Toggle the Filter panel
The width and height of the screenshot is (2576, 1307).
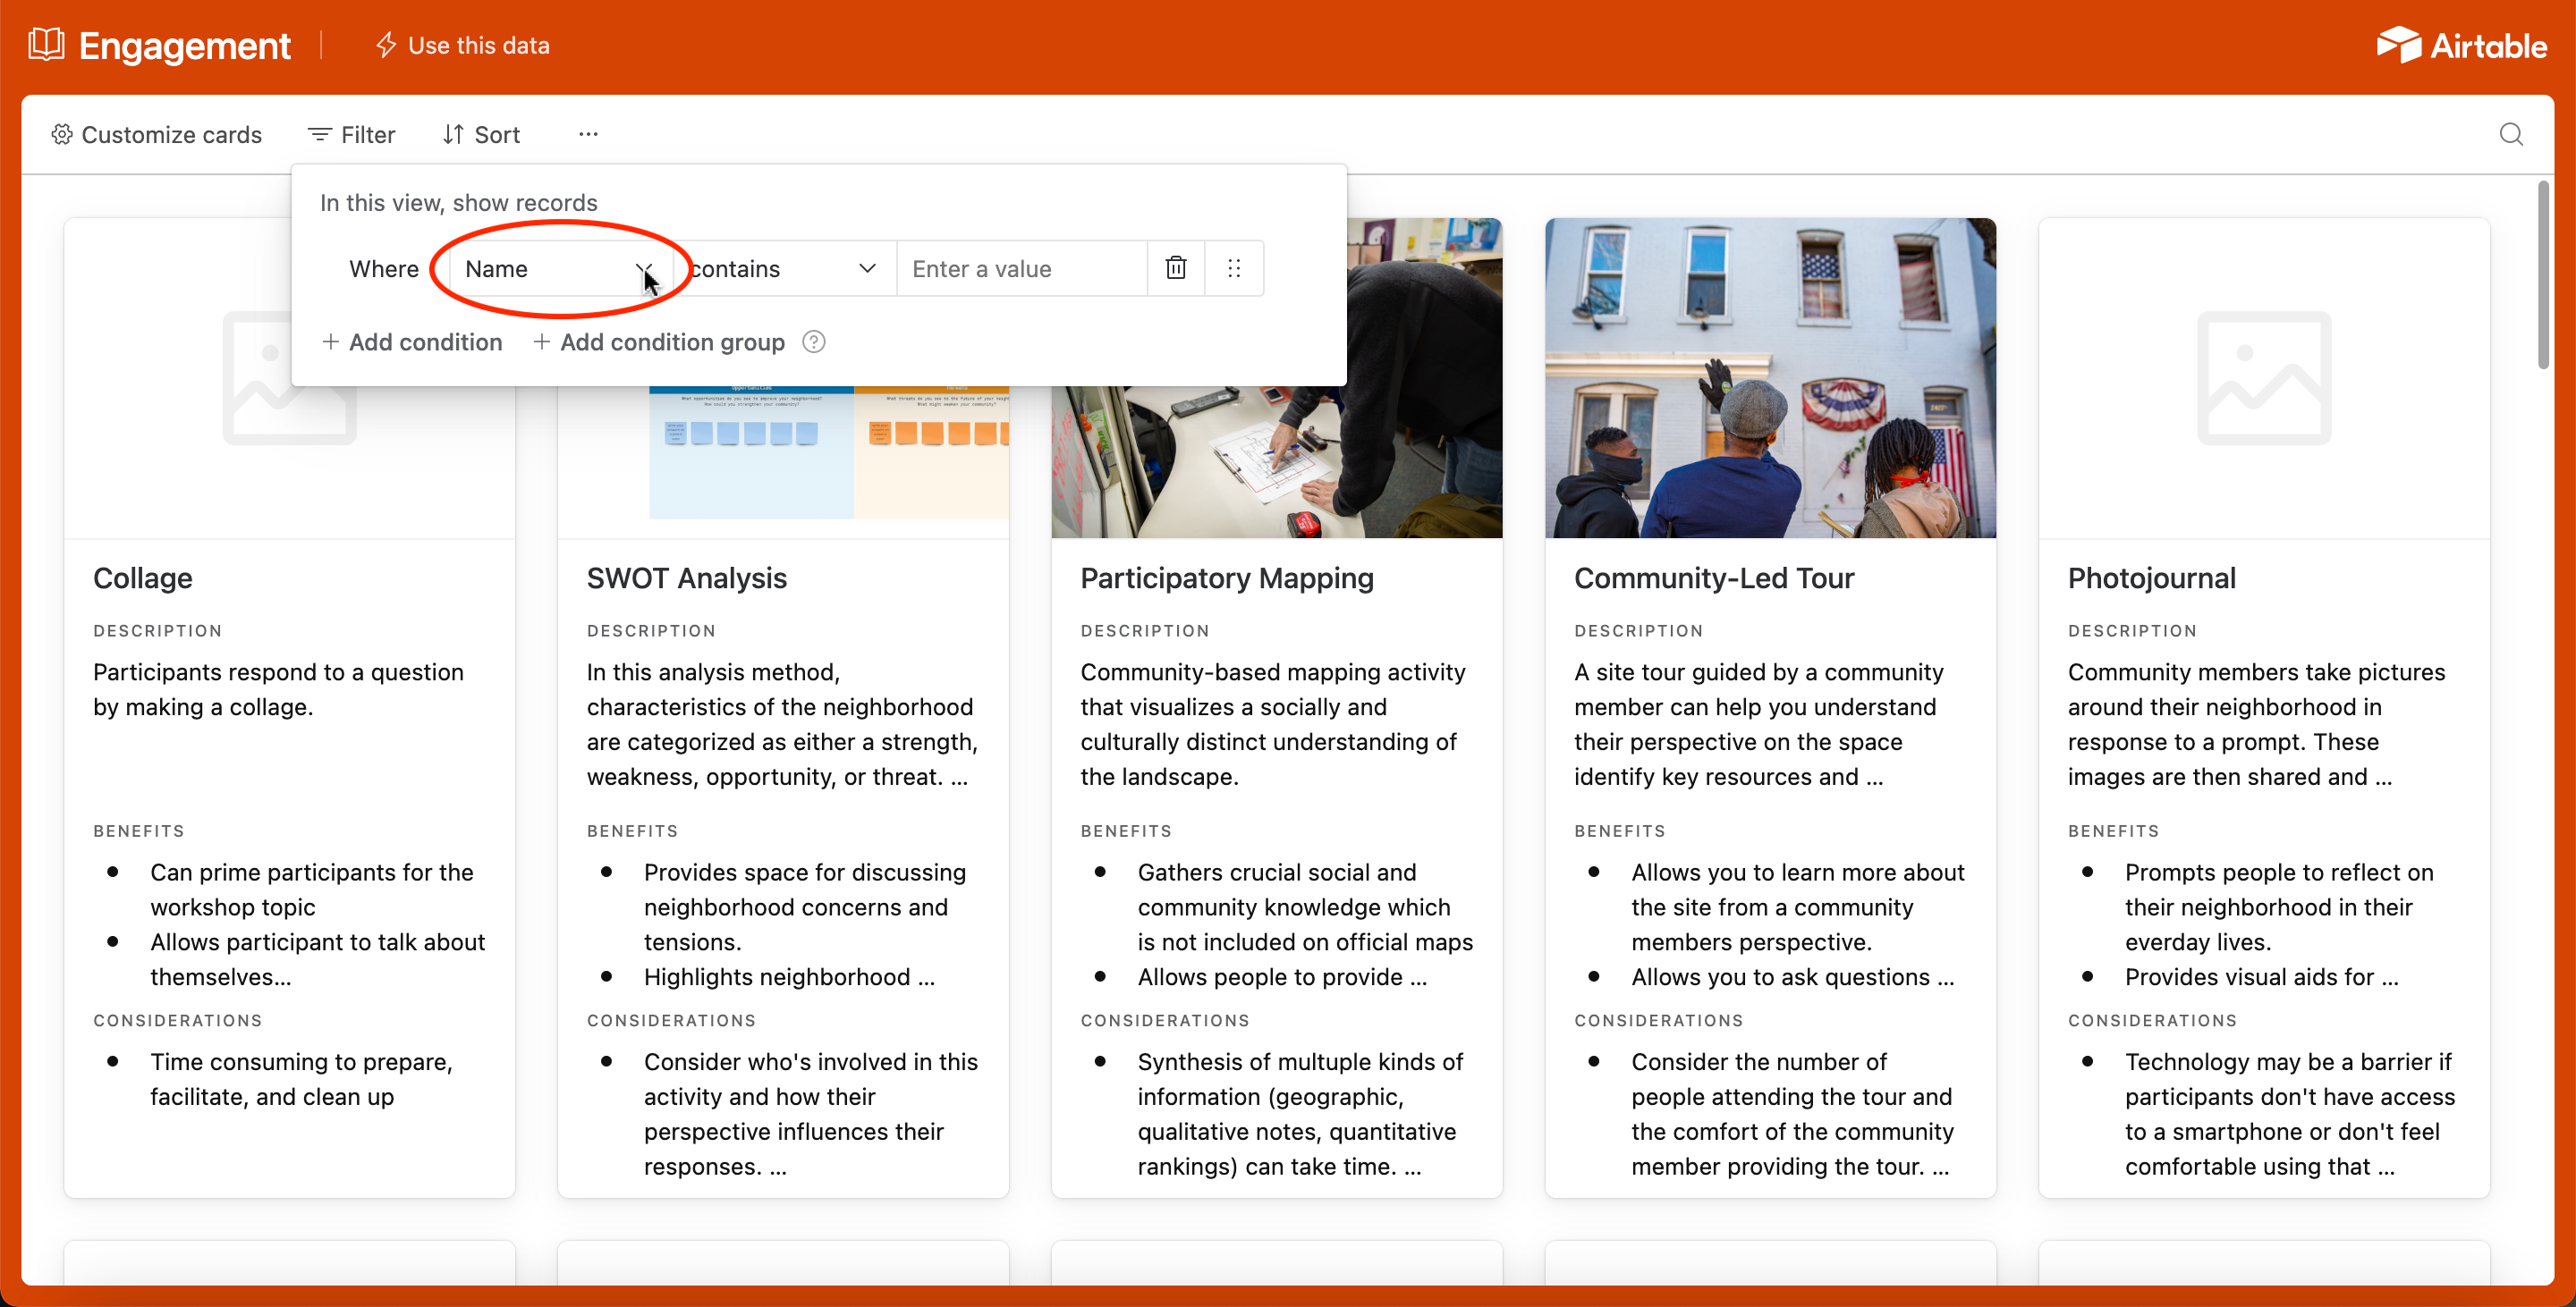[351, 134]
